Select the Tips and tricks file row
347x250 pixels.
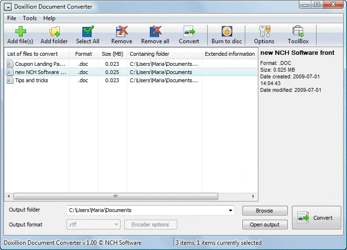tap(131, 80)
